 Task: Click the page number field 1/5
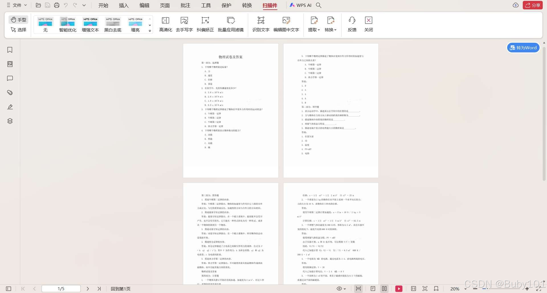pyautogui.click(x=61, y=289)
